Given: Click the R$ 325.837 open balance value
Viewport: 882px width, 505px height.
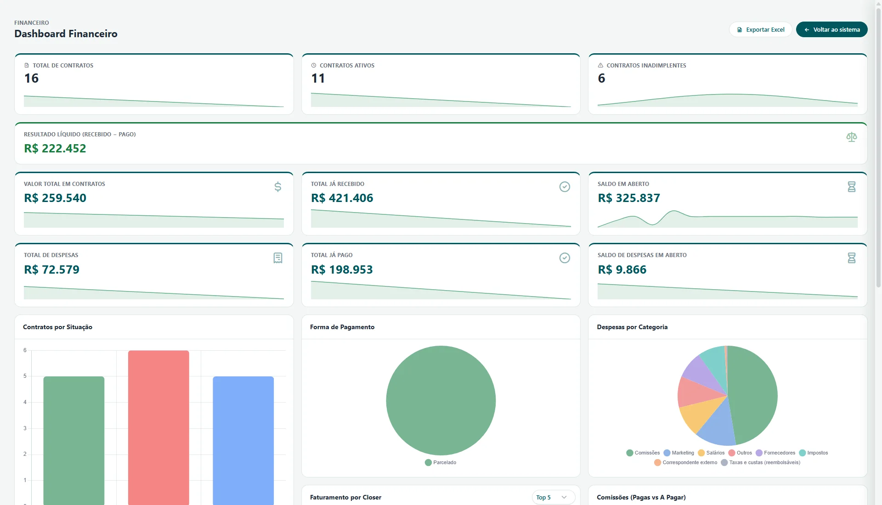Looking at the screenshot, I should click(x=628, y=198).
